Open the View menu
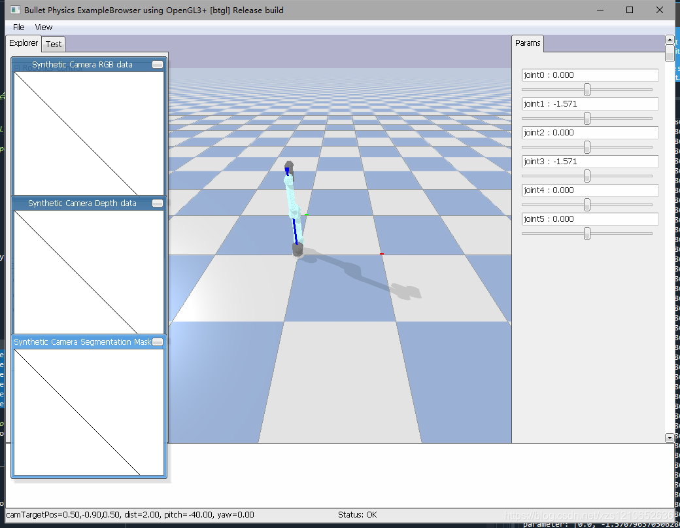Viewport: 680px width, 528px height. click(x=43, y=27)
